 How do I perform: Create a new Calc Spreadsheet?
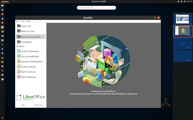[28, 56]
